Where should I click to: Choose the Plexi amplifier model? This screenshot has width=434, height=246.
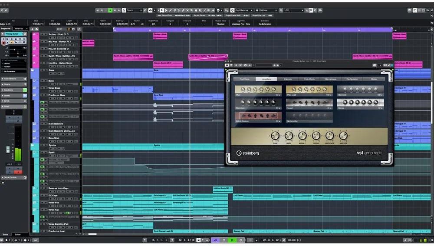click(258, 91)
